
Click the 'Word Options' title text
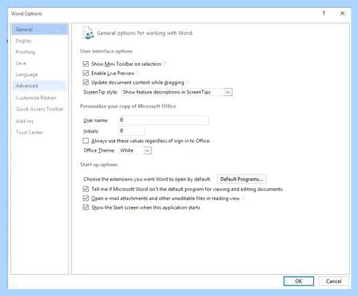point(27,14)
